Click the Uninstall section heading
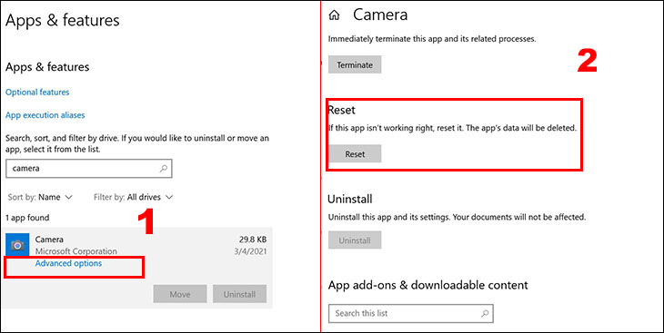Viewport: 664px width, 333px height. coord(350,199)
